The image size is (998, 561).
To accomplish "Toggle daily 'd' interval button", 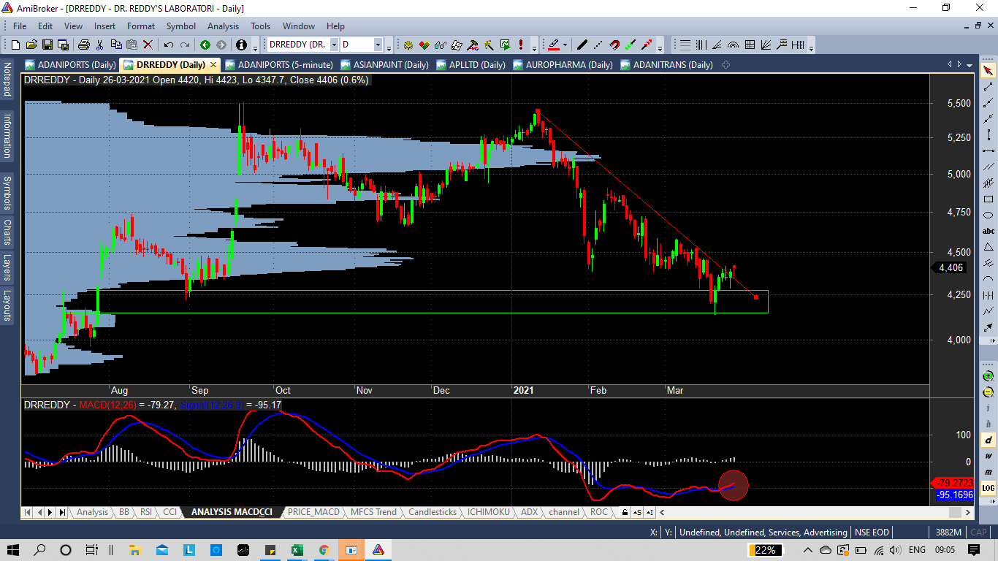I will [x=988, y=440].
